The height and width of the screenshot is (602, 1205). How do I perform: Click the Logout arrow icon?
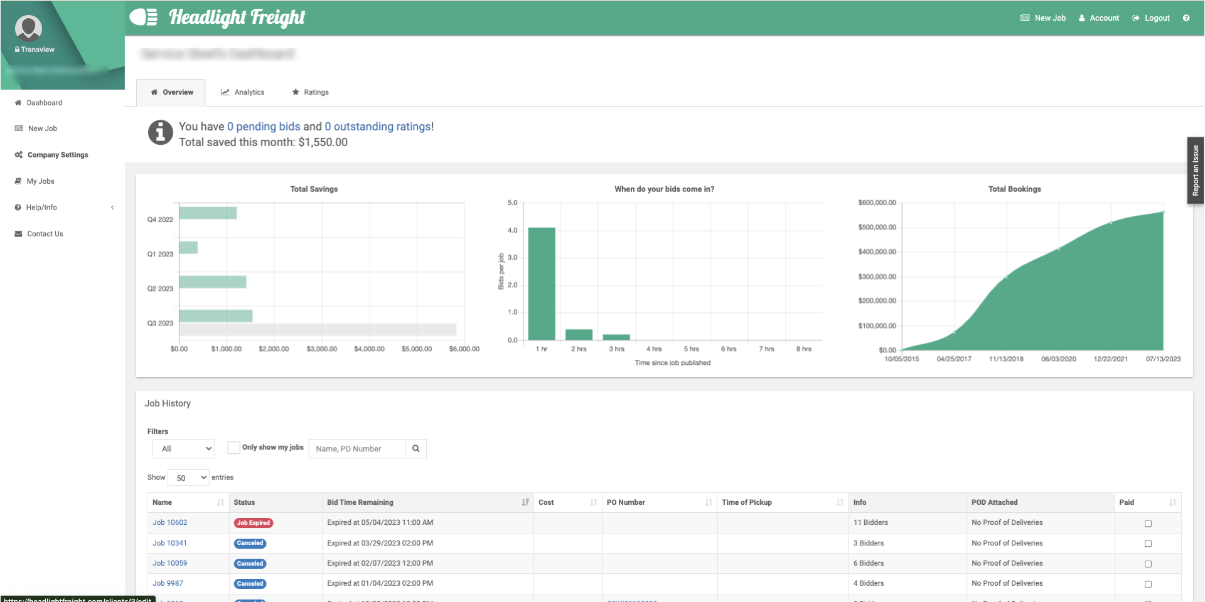1136,18
